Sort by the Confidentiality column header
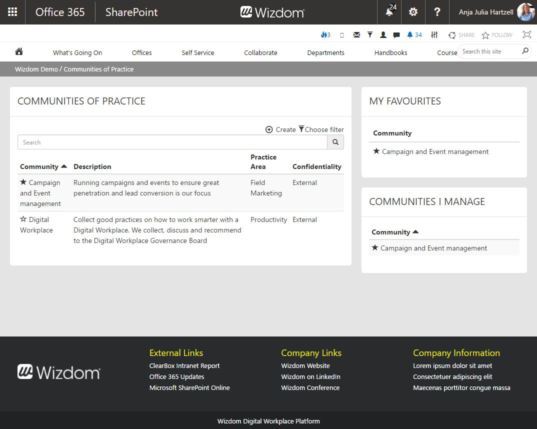This screenshot has width=537, height=429. (317, 166)
